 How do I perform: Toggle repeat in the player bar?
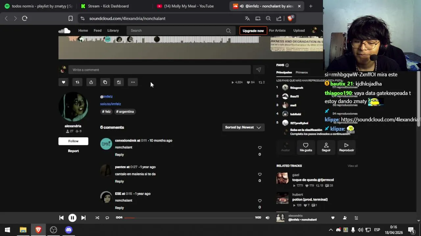click(107, 218)
